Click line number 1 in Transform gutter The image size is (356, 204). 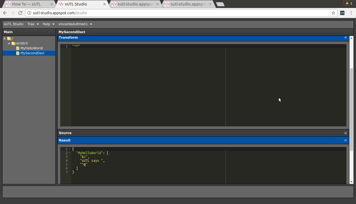tap(66, 46)
